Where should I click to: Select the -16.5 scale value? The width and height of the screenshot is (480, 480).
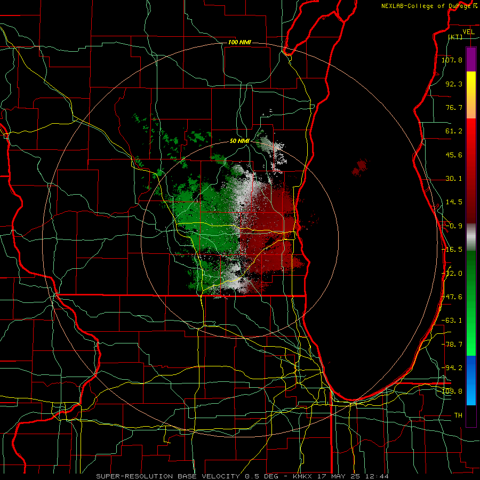[x=452, y=250]
